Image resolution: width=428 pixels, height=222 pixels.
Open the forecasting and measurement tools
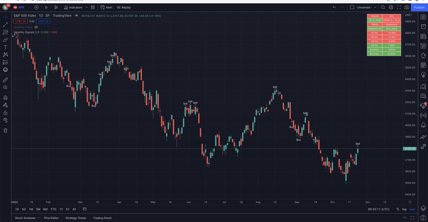[x=5, y=62]
